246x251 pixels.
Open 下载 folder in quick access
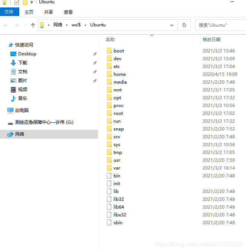23,63
